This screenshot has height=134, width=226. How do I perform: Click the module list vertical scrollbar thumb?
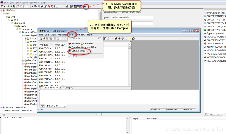pyautogui.click(x=130, y=47)
